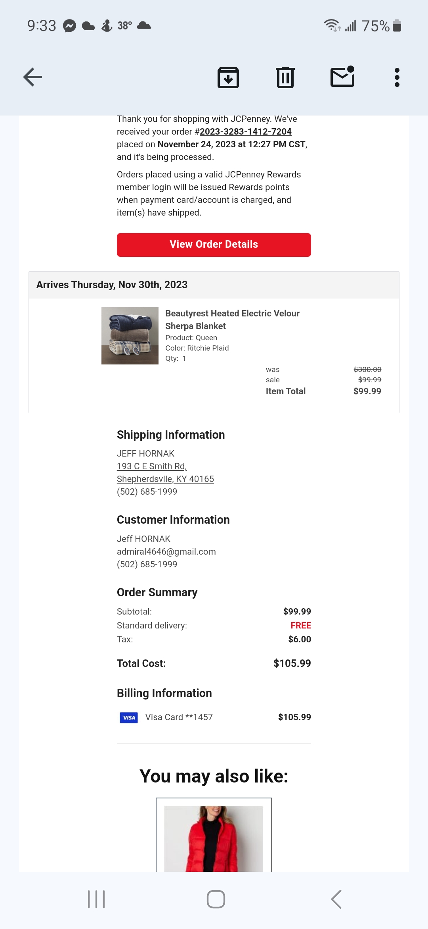Tap the back arrow to leave email
Viewport: 428px width, 929px height.
pos(32,77)
